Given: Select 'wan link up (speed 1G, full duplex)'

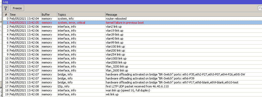Looking at the screenshot, I should [128, 91].
